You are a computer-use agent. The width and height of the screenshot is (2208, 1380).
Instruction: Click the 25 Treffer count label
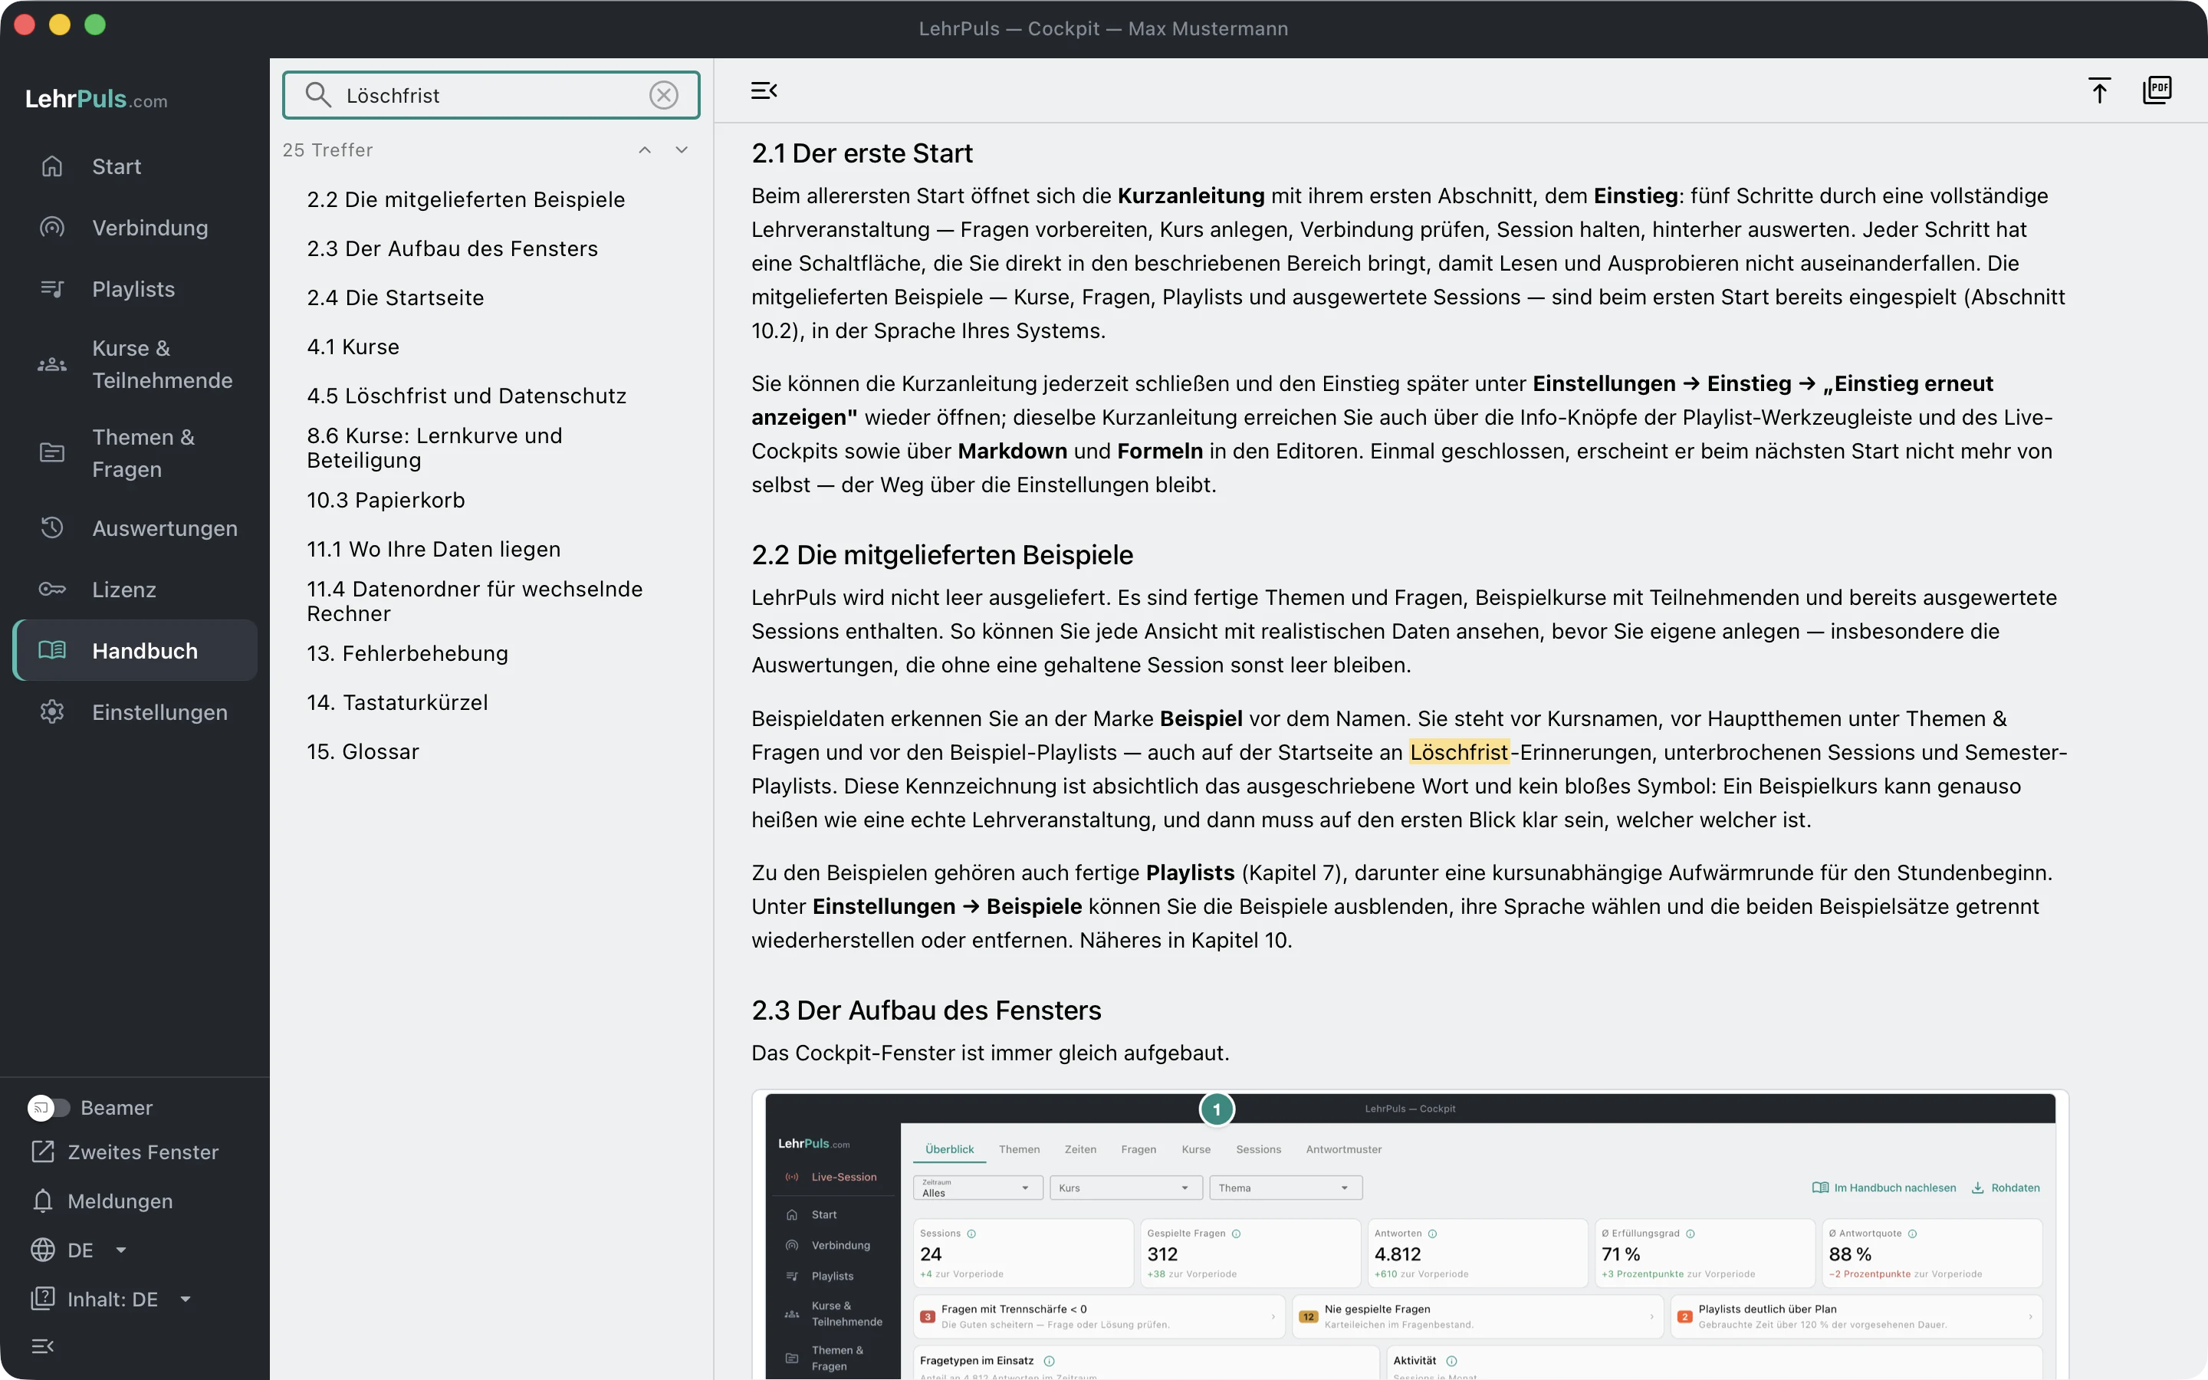327,149
